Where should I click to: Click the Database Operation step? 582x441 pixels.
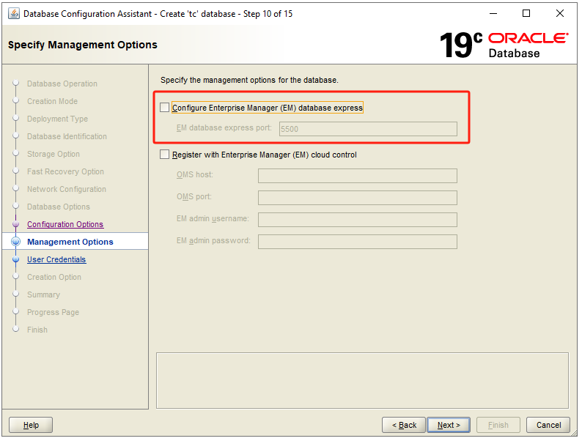click(x=62, y=84)
